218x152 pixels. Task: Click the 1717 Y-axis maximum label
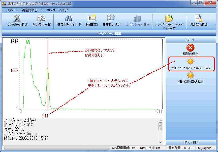(14, 41)
